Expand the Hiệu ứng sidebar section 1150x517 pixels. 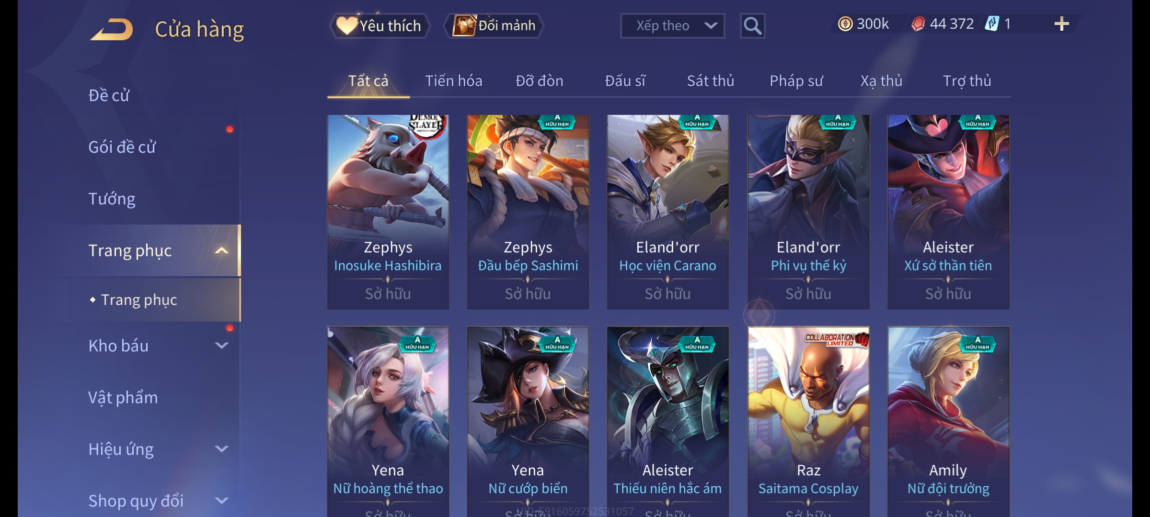click(221, 449)
